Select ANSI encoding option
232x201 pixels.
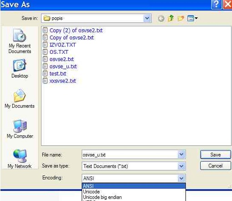(134, 186)
